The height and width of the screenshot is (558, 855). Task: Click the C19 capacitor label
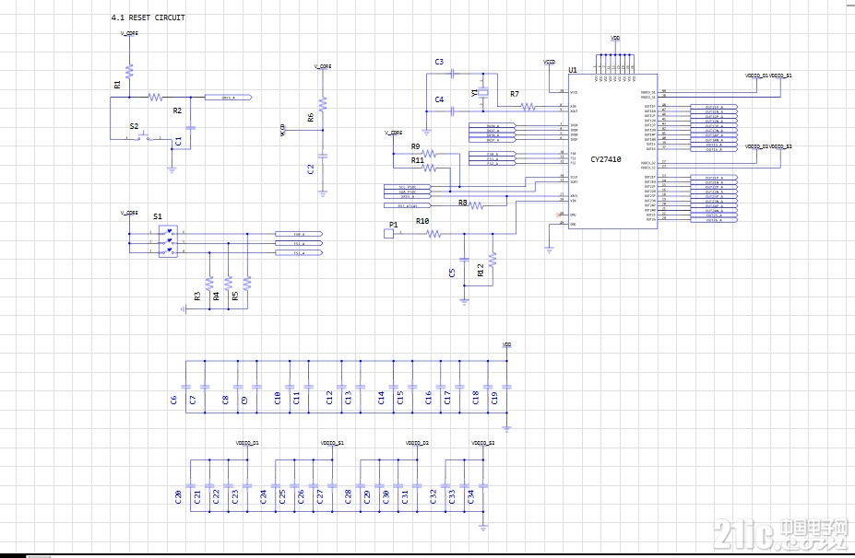[x=494, y=398]
